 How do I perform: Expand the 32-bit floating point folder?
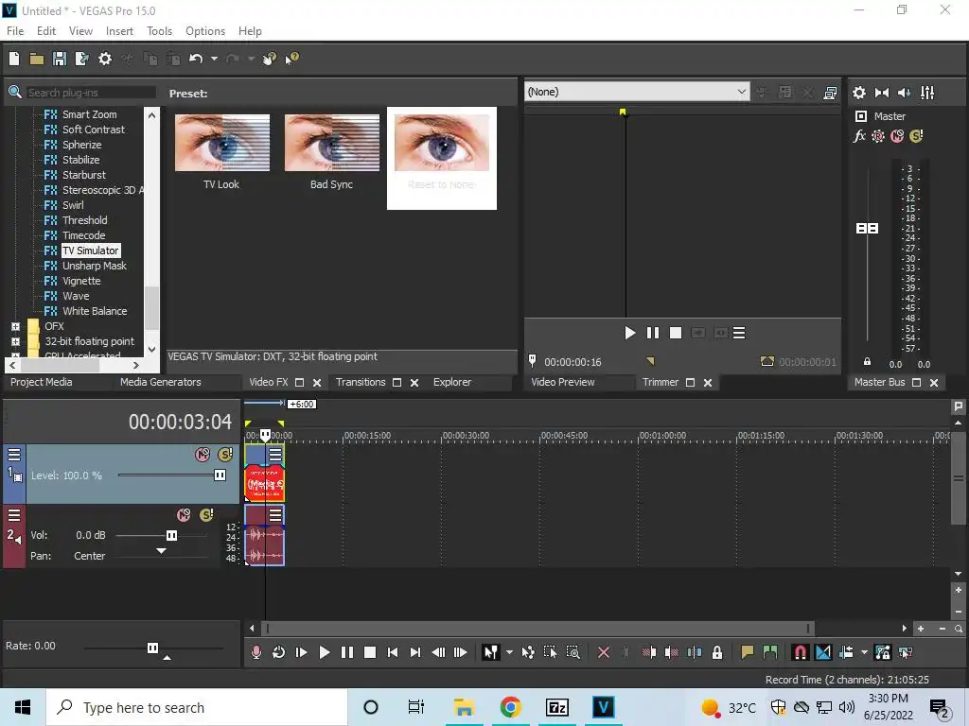pos(15,341)
